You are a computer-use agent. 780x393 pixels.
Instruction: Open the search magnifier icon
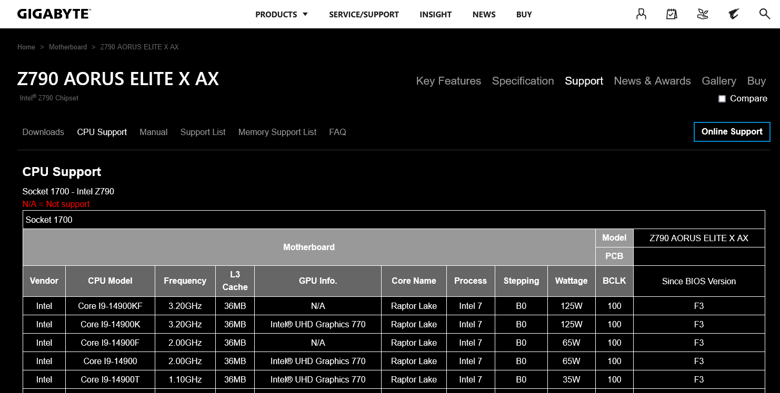point(765,14)
